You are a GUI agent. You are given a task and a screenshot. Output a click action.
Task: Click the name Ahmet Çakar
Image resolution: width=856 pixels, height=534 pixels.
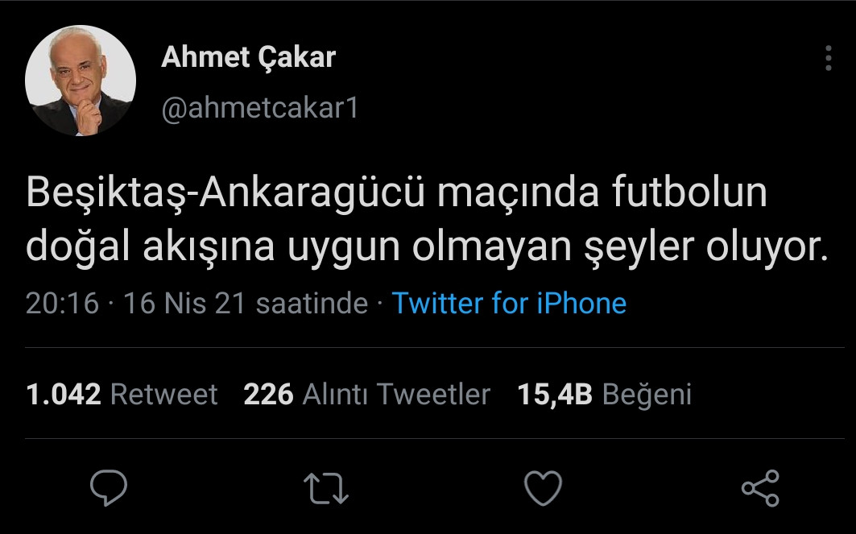coord(249,56)
